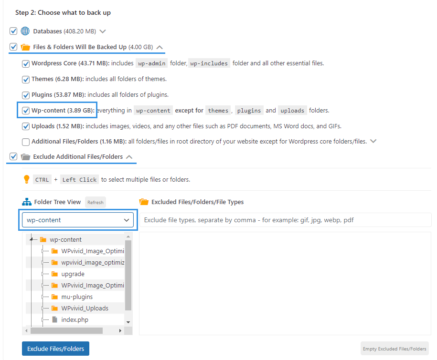Click the Folder Tree View hierarchy icon
This screenshot has height=360, width=437.
pyautogui.click(x=27, y=202)
